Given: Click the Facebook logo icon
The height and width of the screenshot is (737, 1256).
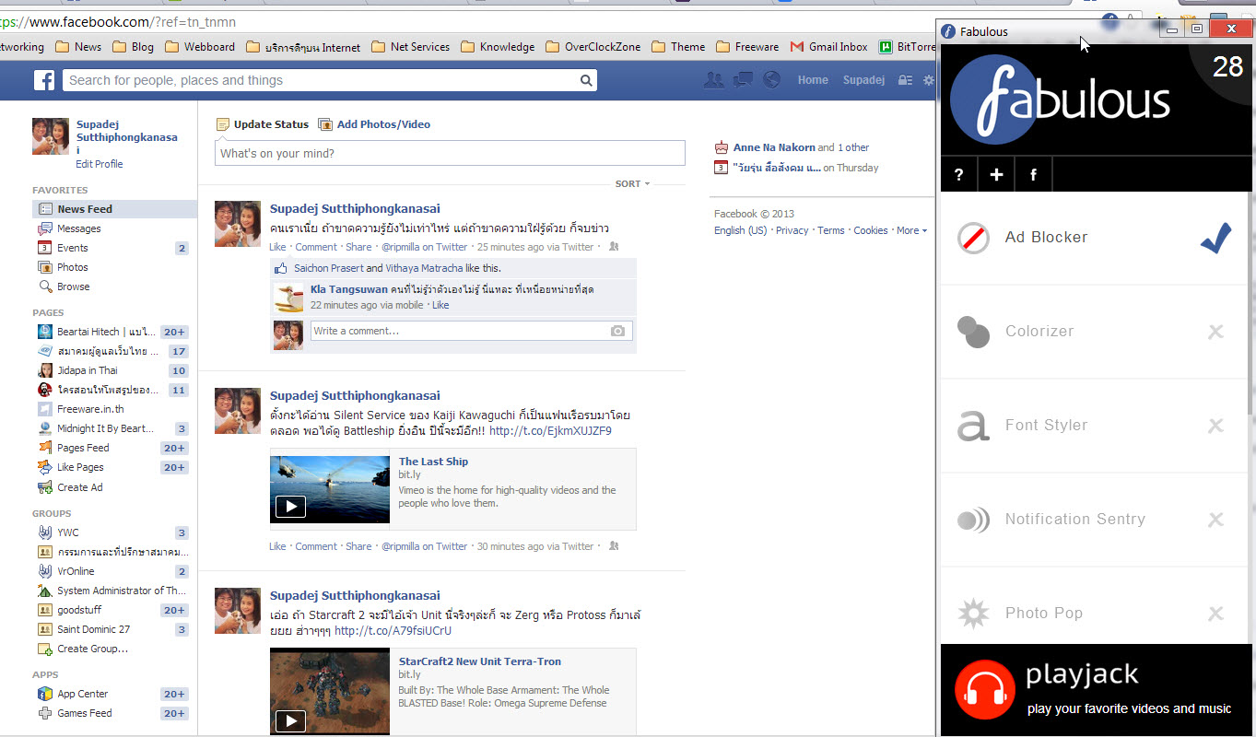Looking at the screenshot, I should point(44,80).
